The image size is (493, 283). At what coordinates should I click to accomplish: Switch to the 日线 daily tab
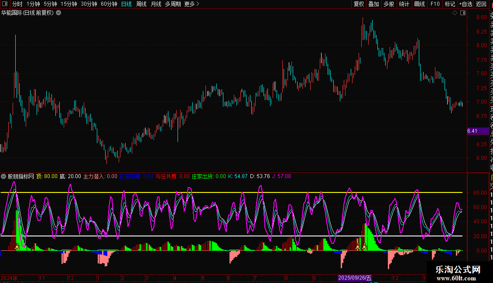click(x=127, y=4)
